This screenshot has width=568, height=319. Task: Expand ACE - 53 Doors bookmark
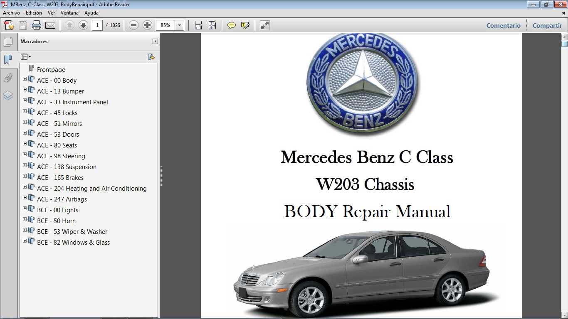25,133
